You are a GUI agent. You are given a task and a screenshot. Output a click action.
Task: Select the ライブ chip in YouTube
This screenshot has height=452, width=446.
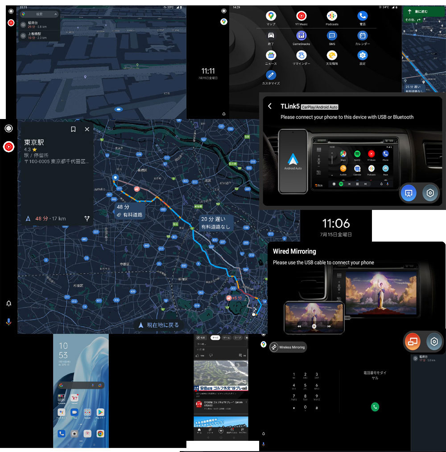(x=237, y=337)
